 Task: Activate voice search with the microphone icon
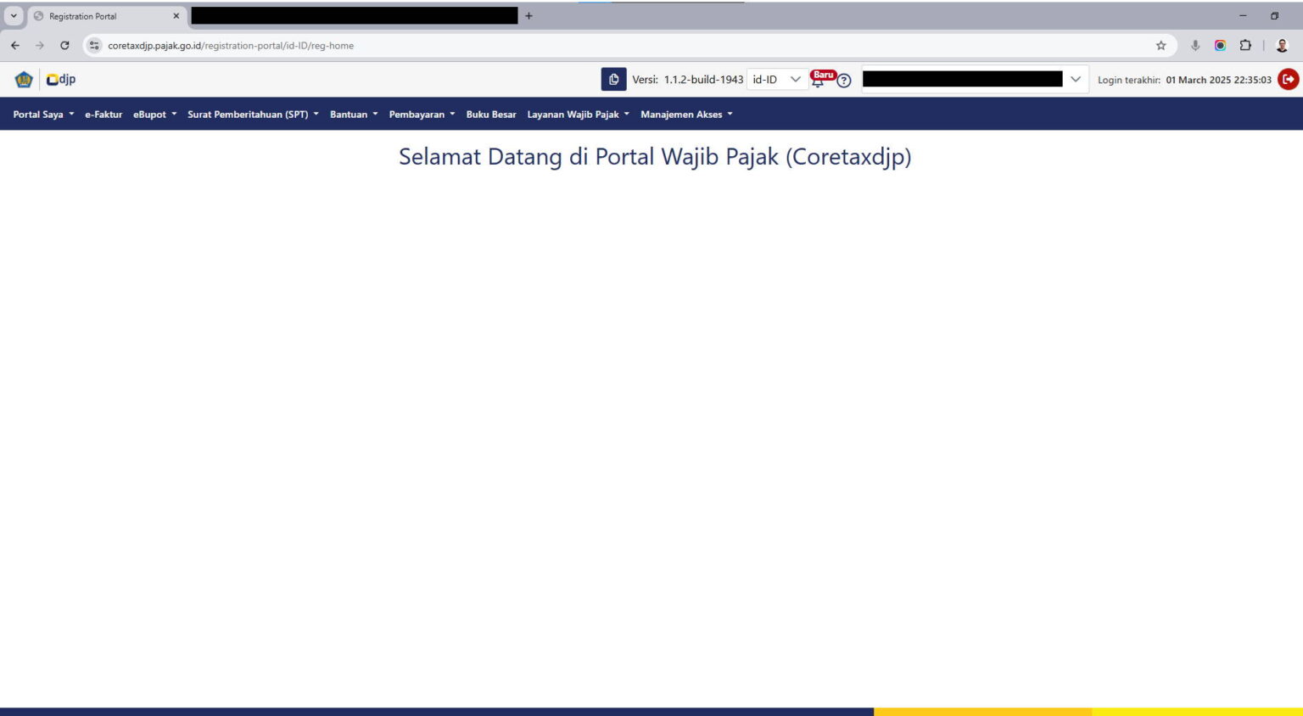pos(1195,46)
